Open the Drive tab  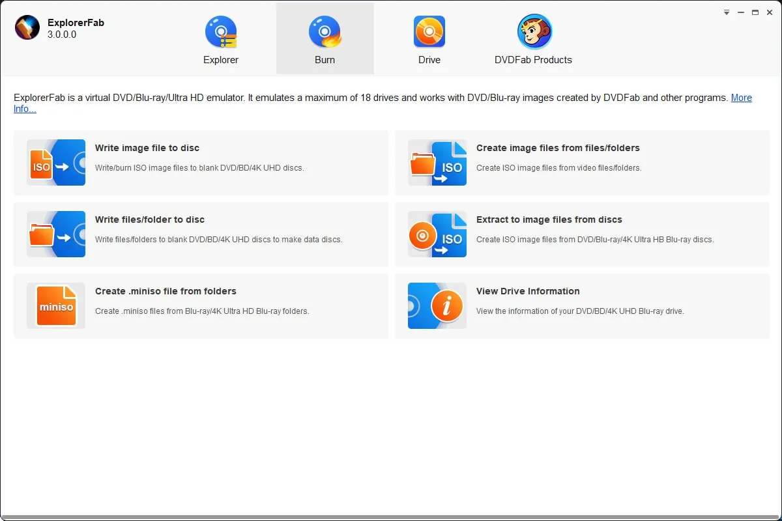[x=429, y=39]
